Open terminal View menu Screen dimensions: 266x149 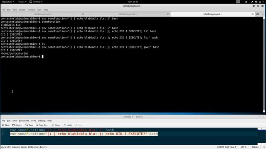(15, 10)
